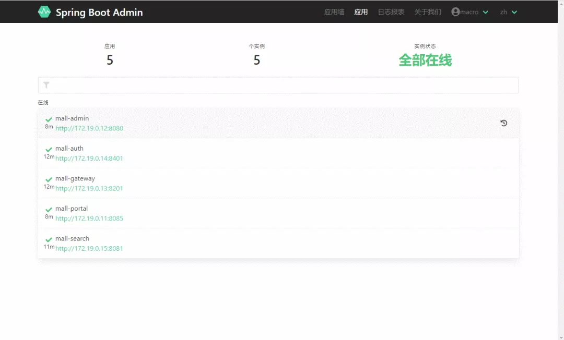The image size is (564, 340).
Task: Focus the application filter input field
Action: (x=278, y=85)
